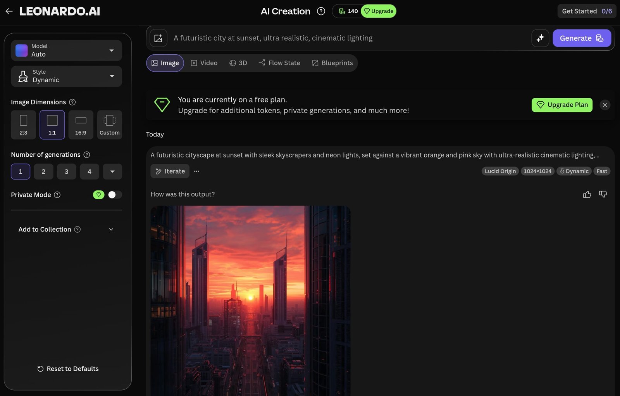
Task: Click the green diamond in plan banner
Action: [x=162, y=105]
